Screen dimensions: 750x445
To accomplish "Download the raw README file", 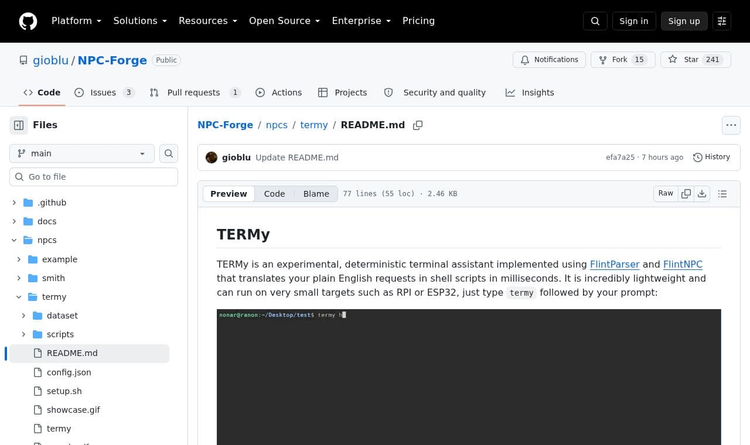I will (x=702, y=193).
